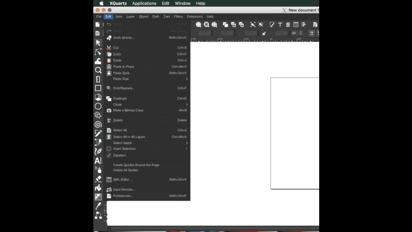Open XQuartz Applications menu in macOS bar

pos(144,3)
